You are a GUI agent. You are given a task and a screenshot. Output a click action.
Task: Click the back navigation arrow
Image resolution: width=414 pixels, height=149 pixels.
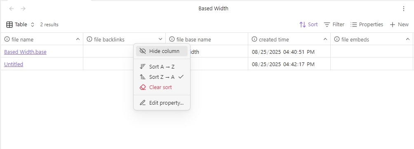pos(12,9)
